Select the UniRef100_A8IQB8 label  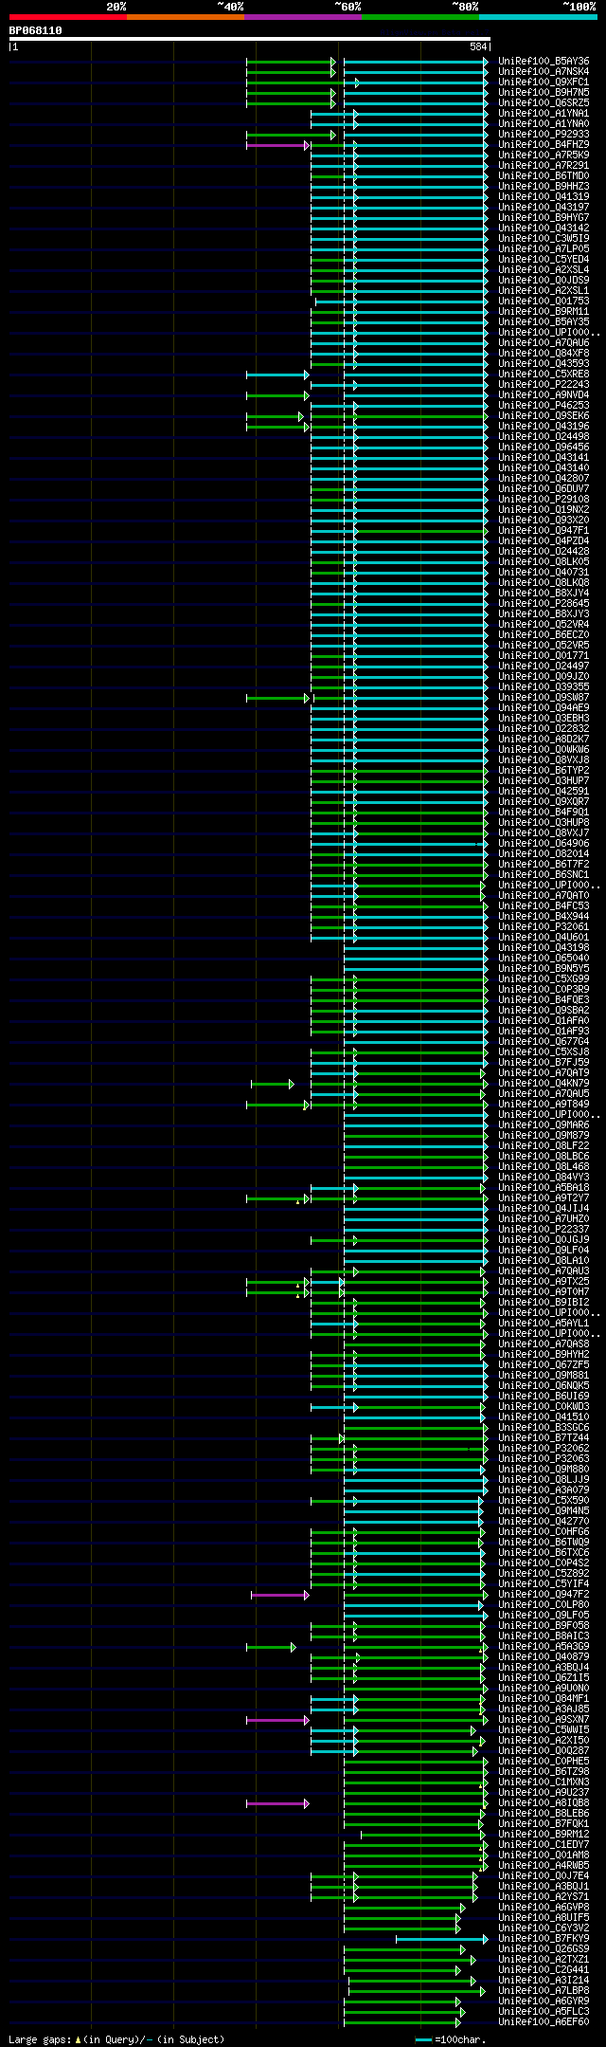point(544,1802)
